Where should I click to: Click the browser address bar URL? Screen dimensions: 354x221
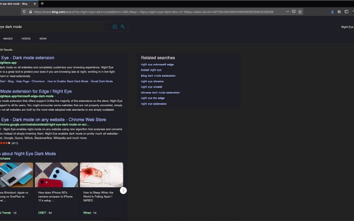(x=154, y=12)
